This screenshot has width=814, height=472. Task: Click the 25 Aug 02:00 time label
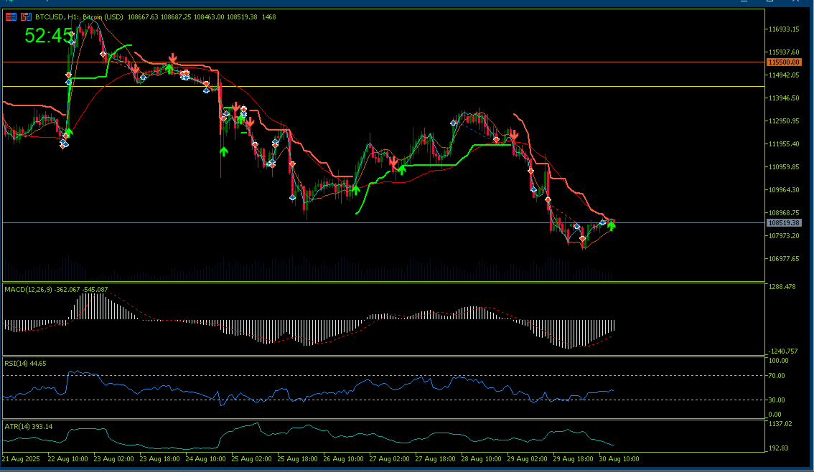point(252,459)
